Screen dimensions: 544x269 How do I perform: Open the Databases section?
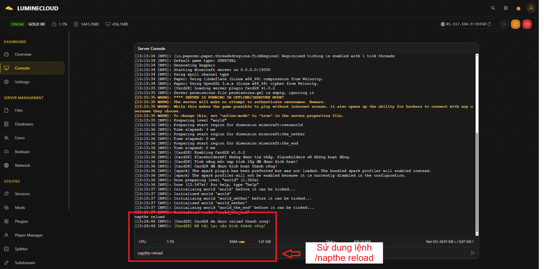pyautogui.click(x=24, y=124)
